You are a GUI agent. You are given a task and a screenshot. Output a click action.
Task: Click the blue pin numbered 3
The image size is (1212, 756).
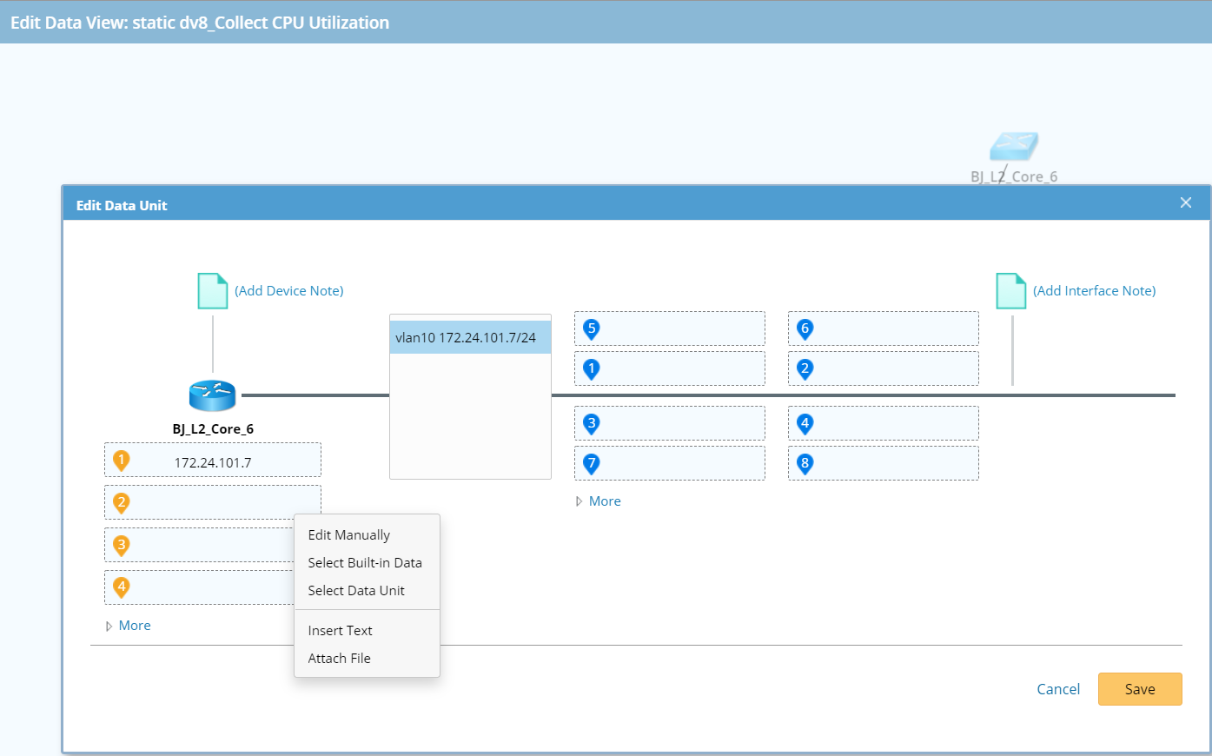(x=592, y=424)
